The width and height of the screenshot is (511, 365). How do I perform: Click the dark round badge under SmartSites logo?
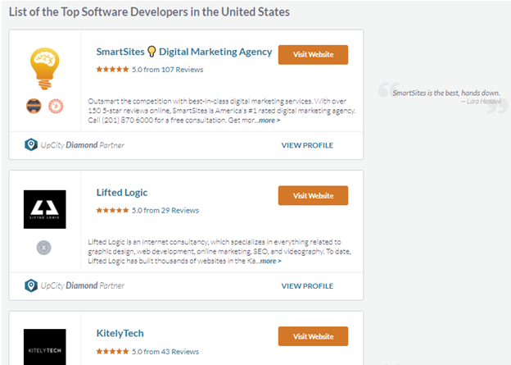tap(34, 106)
